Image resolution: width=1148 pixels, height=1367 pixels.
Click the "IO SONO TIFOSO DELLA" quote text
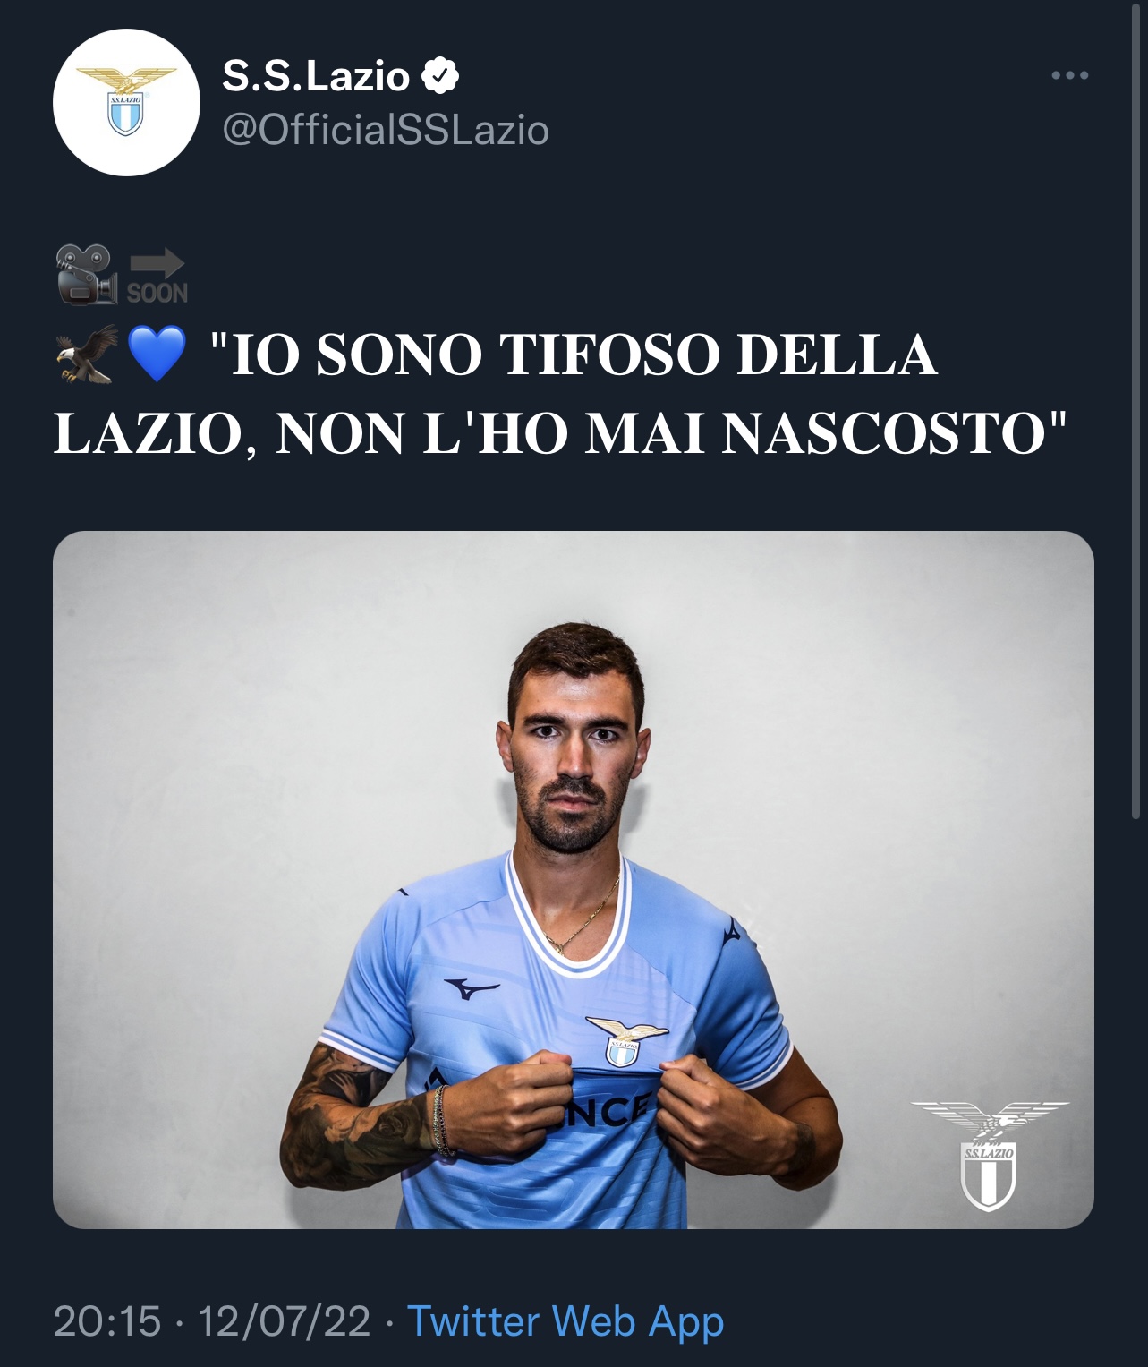click(573, 355)
